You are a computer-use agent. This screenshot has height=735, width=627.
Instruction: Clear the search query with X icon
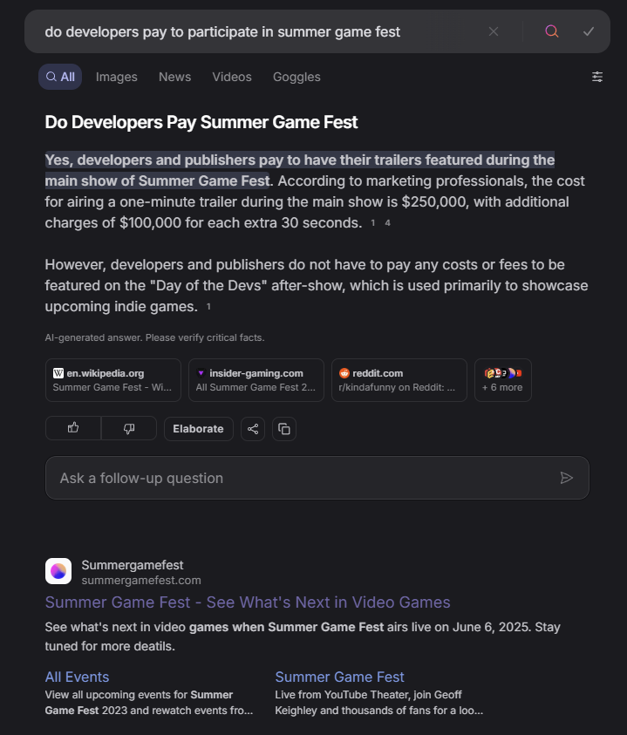(x=494, y=31)
